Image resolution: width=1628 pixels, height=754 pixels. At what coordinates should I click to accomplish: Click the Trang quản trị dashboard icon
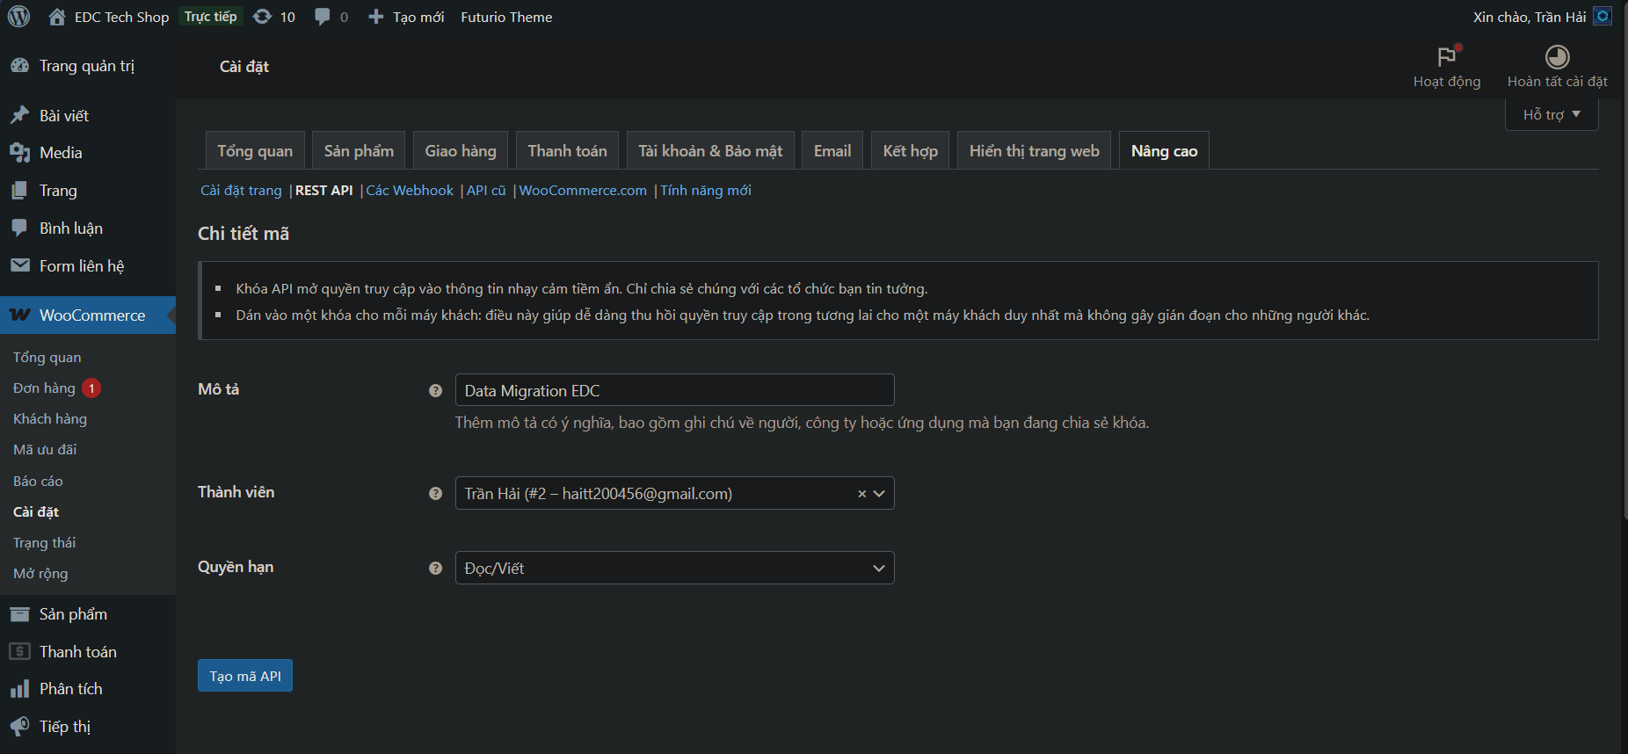tap(19, 66)
